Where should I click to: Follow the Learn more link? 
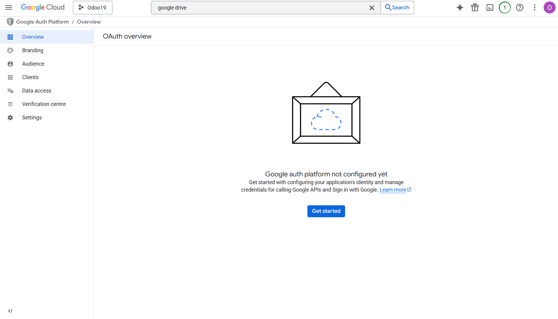(393, 190)
